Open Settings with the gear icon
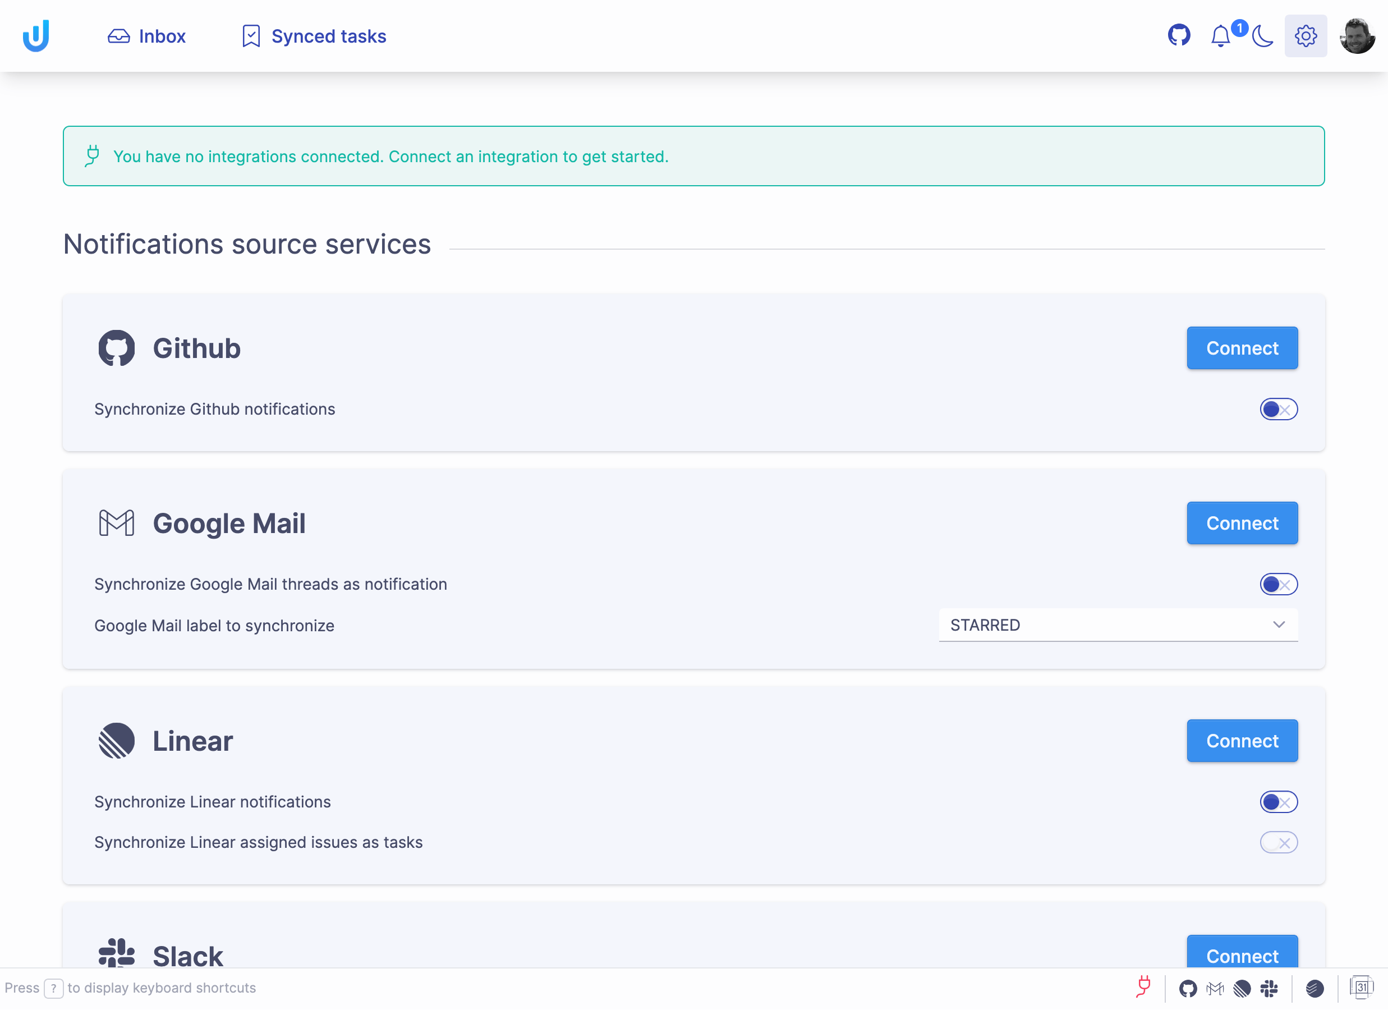1388x1010 pixels. (1306, 35)
